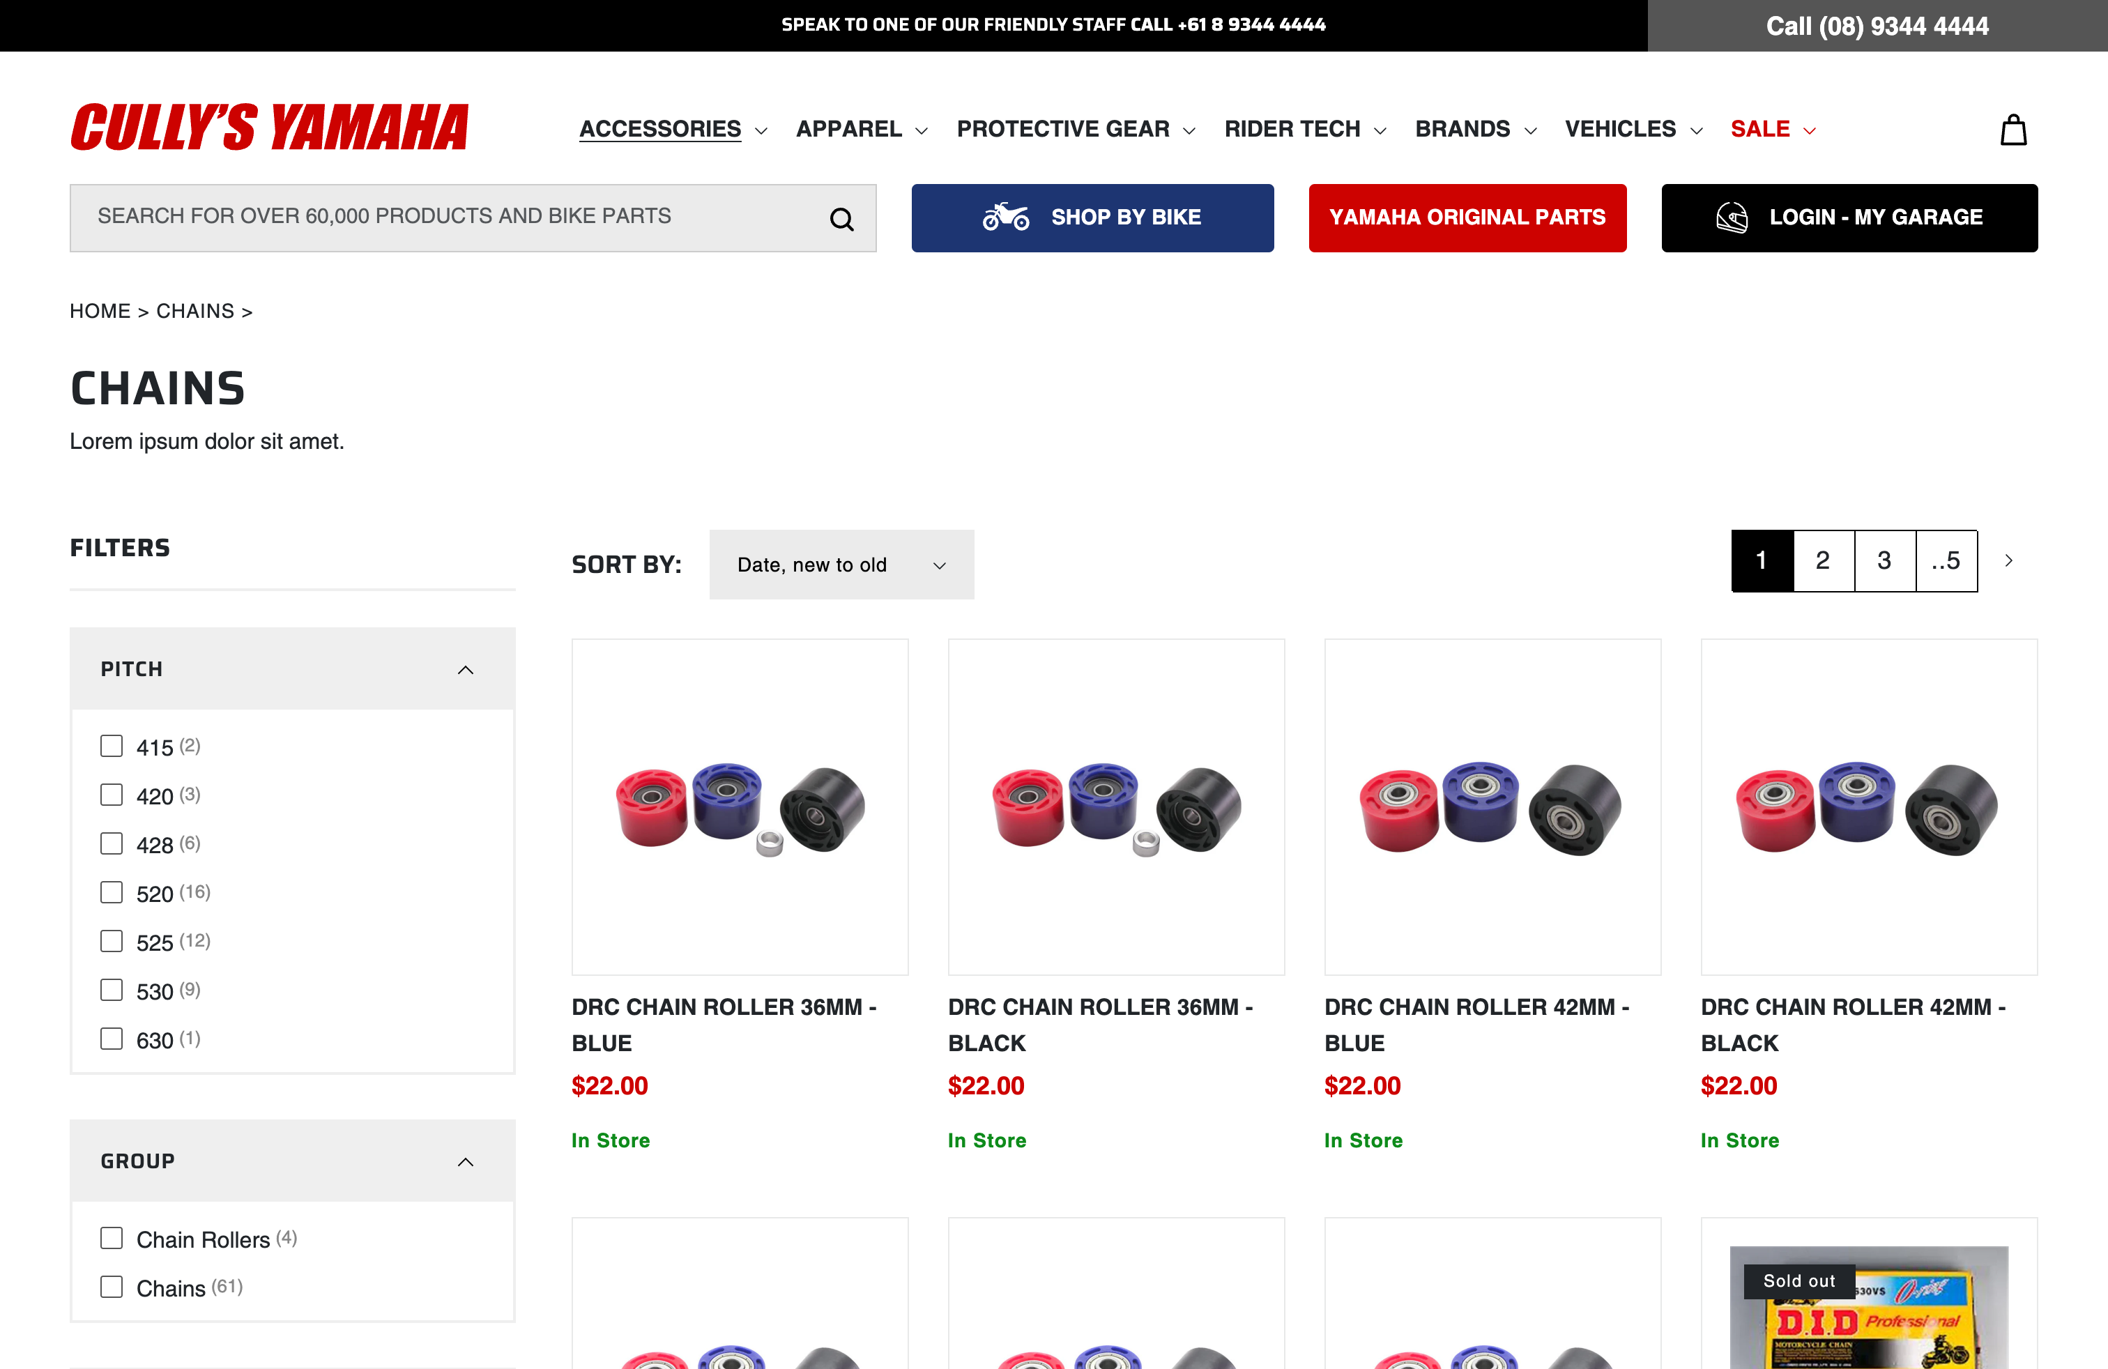Click the next page arrow icon
This screenshot has width=2108, height=1369.
2008,560
